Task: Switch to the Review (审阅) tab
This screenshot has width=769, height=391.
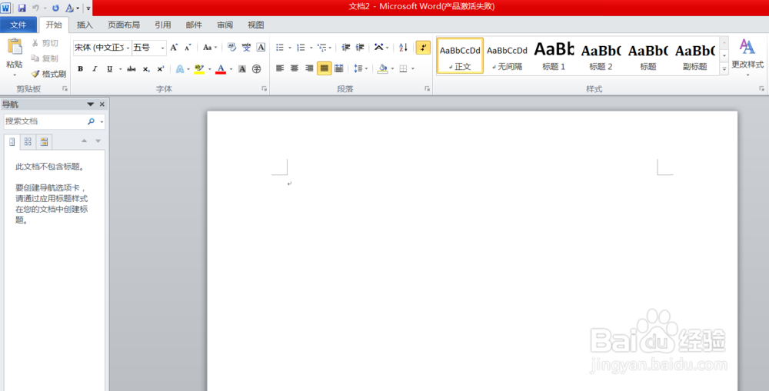Action: [x=225, y=25]
